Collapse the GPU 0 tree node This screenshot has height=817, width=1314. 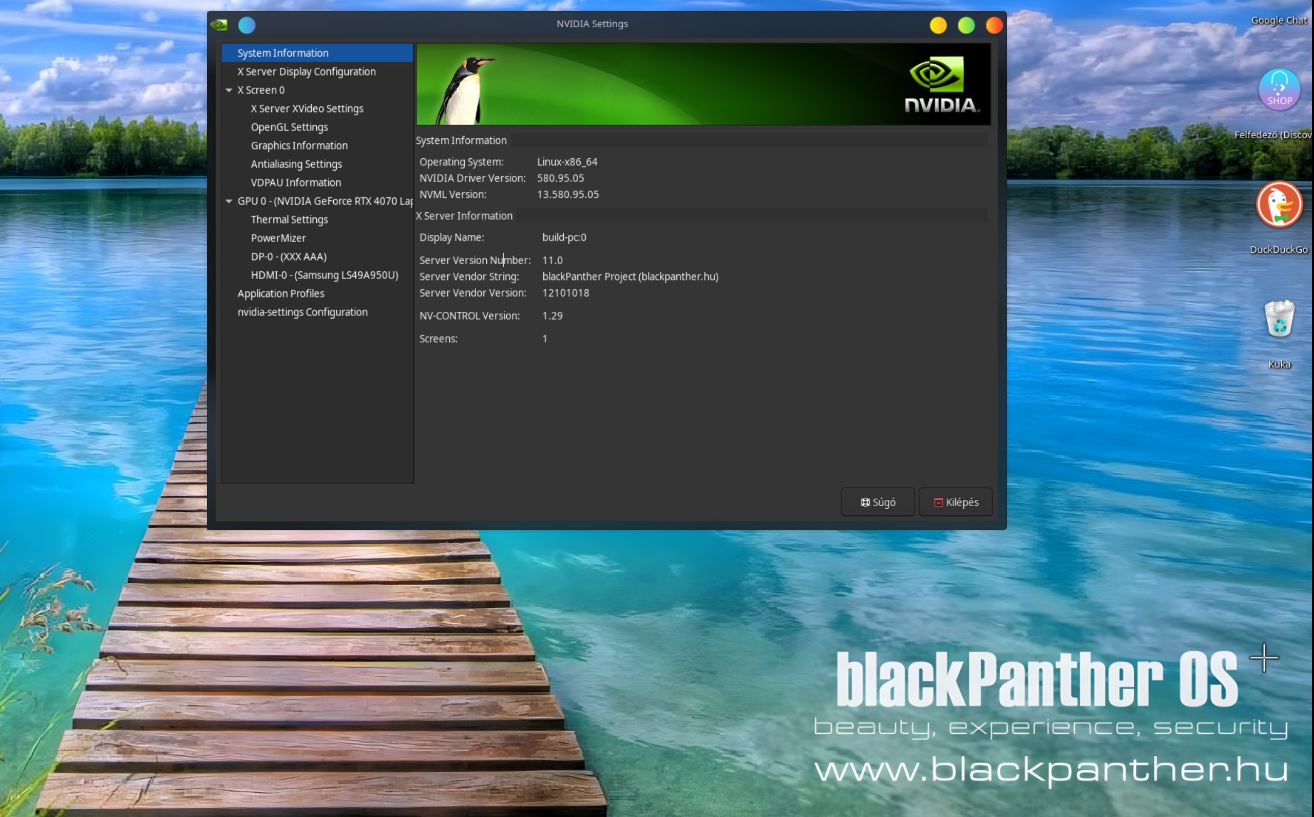pos(229,201)
